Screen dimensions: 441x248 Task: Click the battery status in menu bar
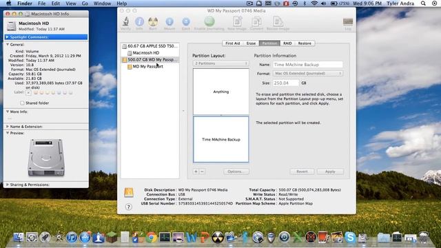pyautogui.click(x=340, y=3)
